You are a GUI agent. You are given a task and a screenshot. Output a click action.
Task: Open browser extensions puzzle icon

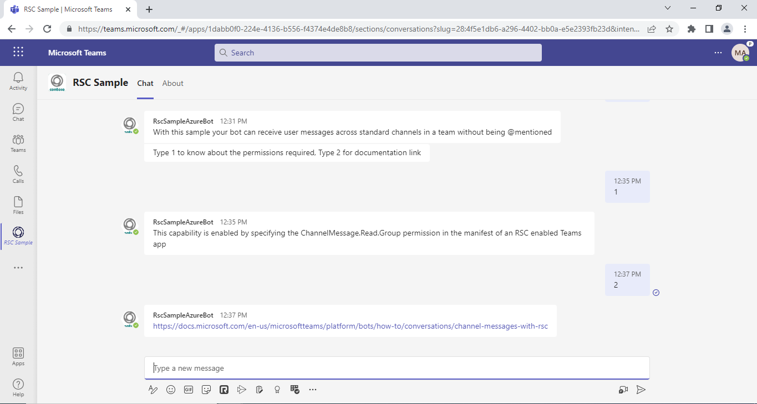(691, 29)
